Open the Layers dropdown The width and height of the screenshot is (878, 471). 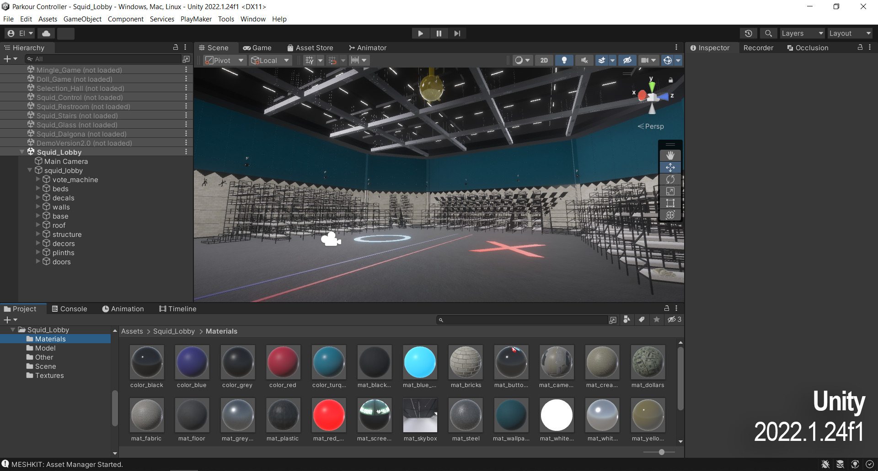[x=802, y=33]
